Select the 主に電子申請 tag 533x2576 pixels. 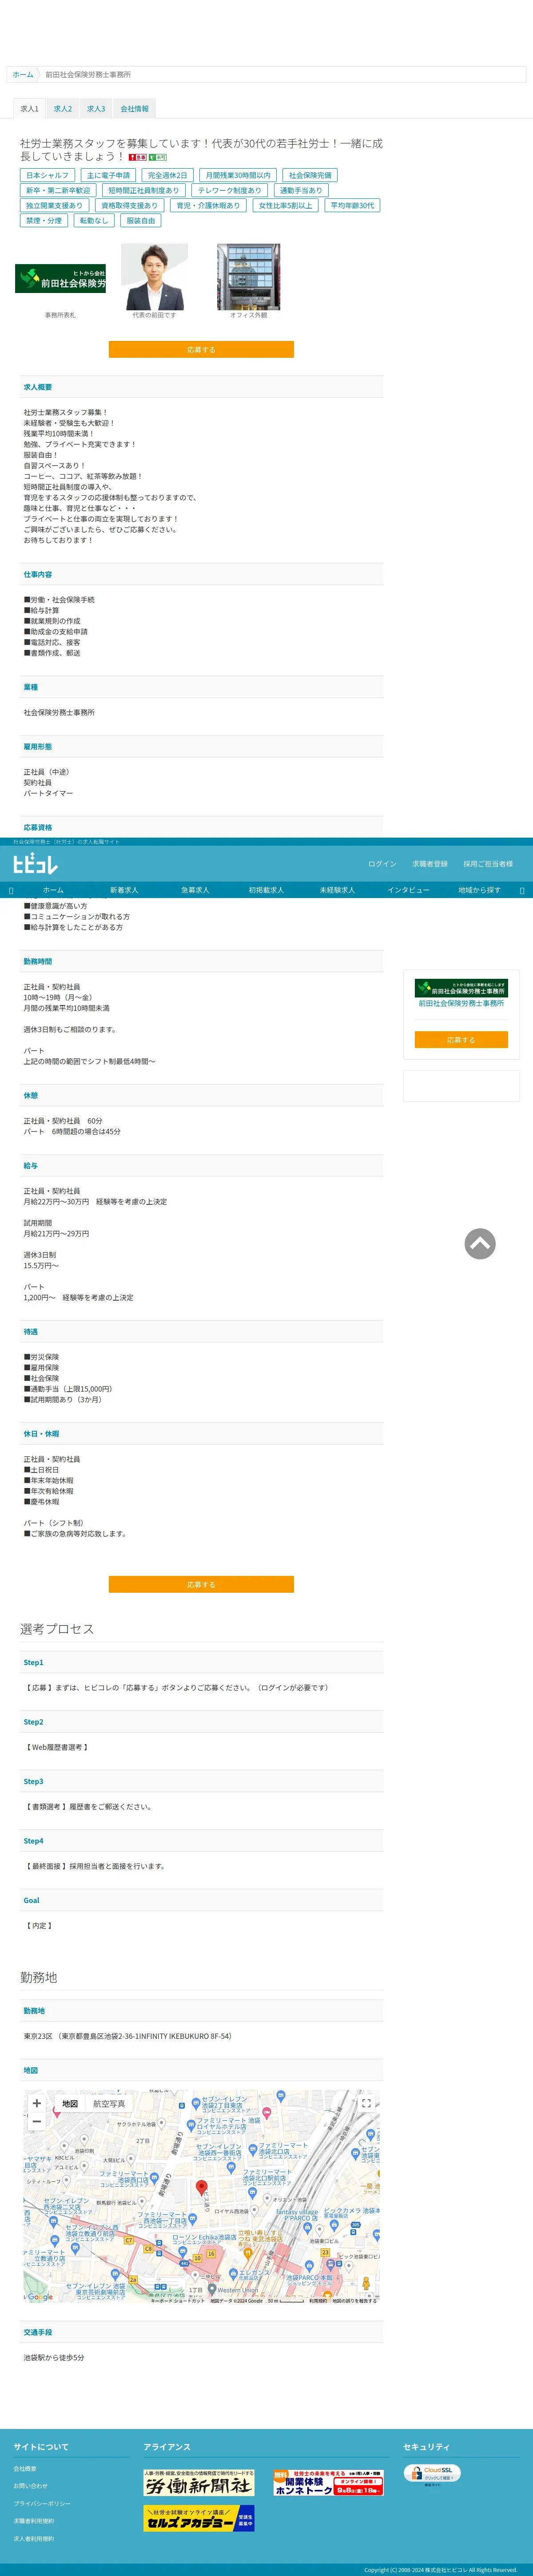tap(108, 175)
